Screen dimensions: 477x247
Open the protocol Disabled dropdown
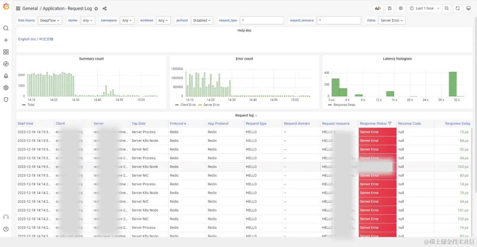[x=202, y=20]
